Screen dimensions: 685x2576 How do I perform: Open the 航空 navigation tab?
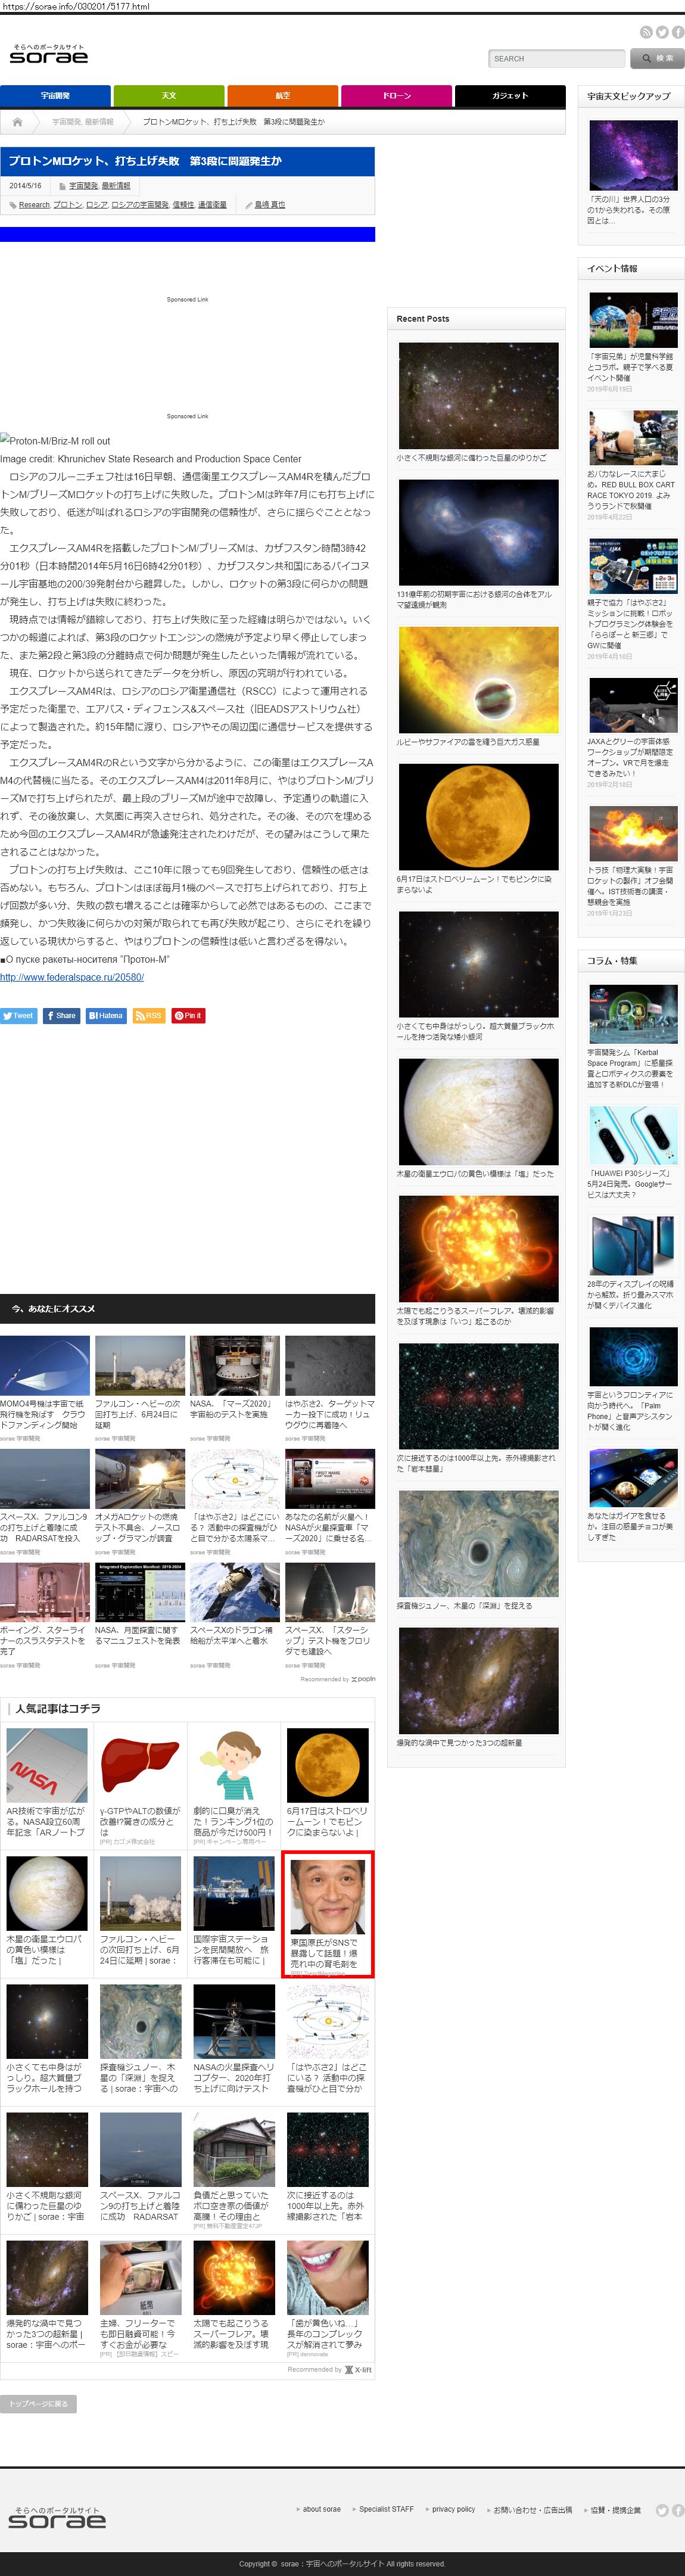click(283, 96)
